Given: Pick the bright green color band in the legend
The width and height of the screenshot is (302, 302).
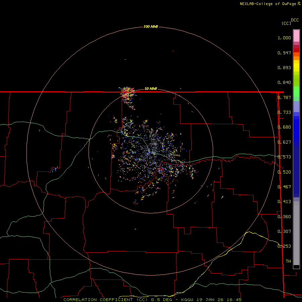Looking at the screenshot, I should pyautogui.click(x=296, y=92).
